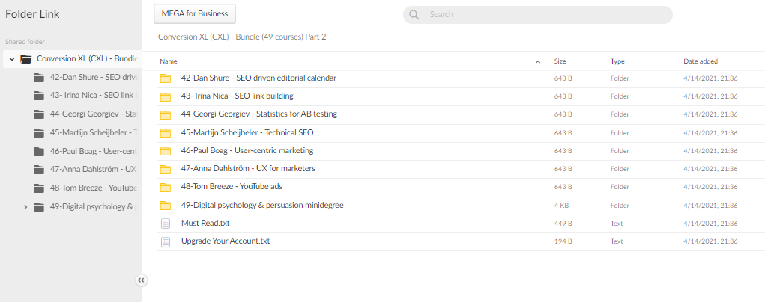Select '47-Anna Dahlström - UX for marketers' row
The image size is (765, 302).
tap(461, 169)
